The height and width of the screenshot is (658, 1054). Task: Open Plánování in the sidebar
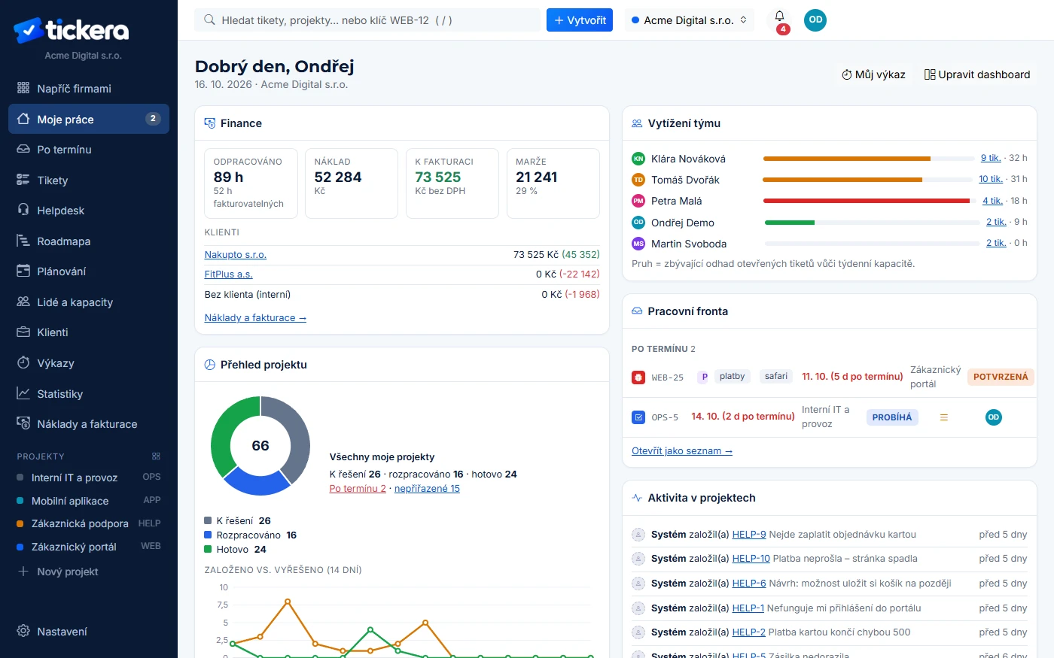point(89,271)
